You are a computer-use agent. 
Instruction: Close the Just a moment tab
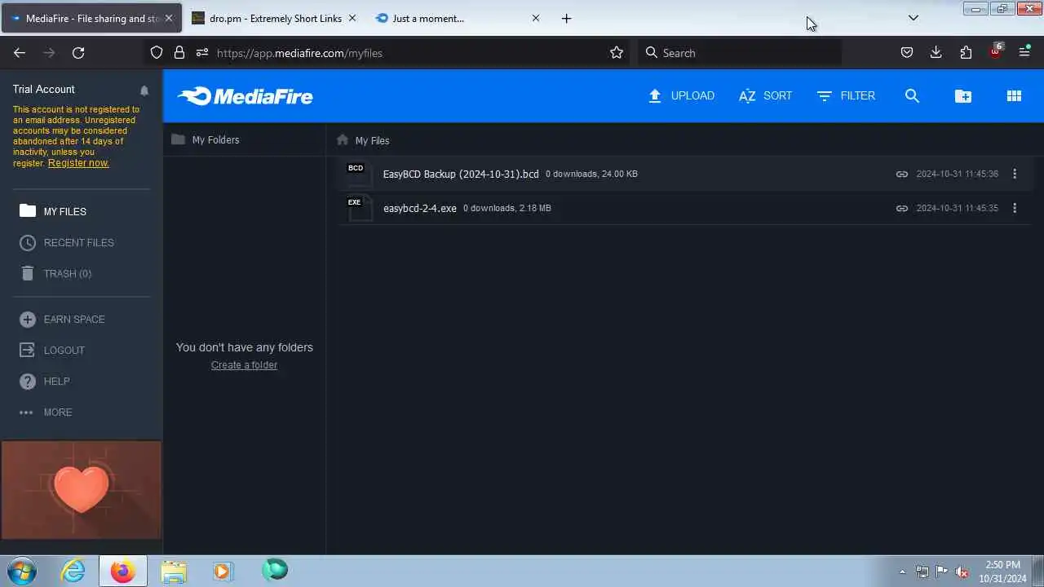tap(536, 18)
